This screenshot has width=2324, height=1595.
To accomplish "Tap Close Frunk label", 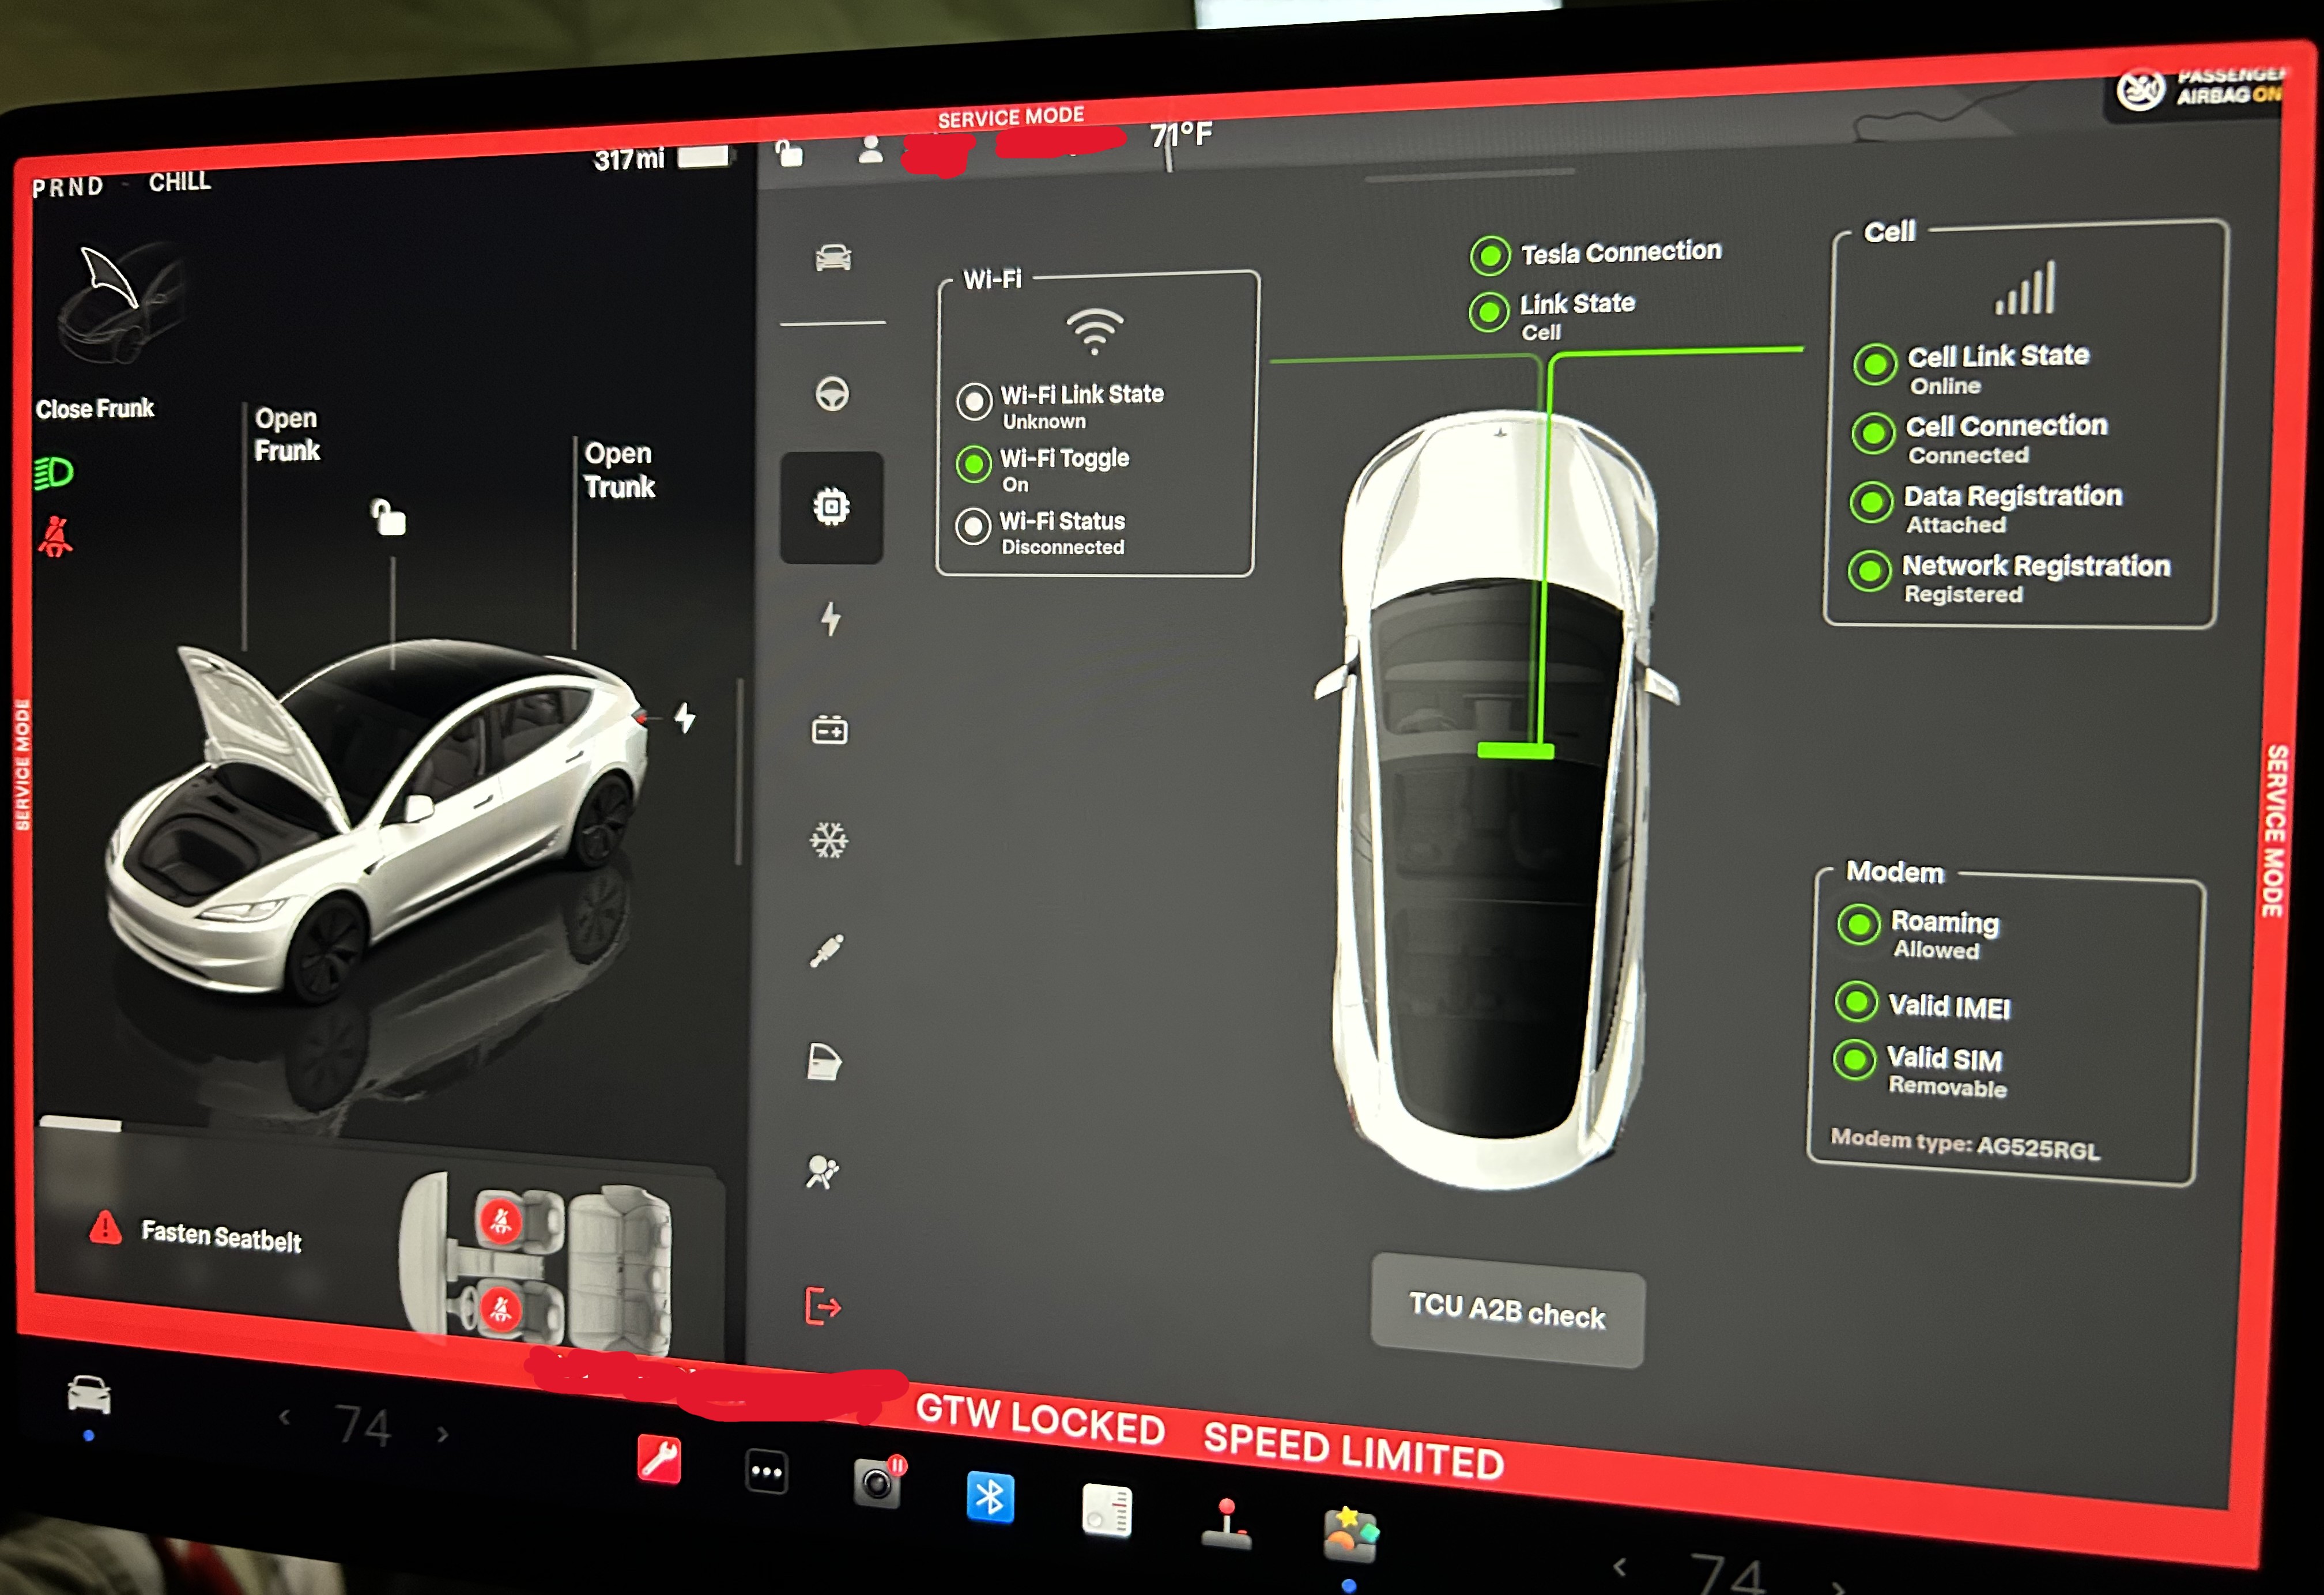I will [x=95, y=409].
